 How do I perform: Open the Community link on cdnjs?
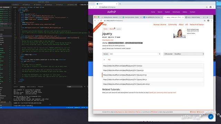172,24
